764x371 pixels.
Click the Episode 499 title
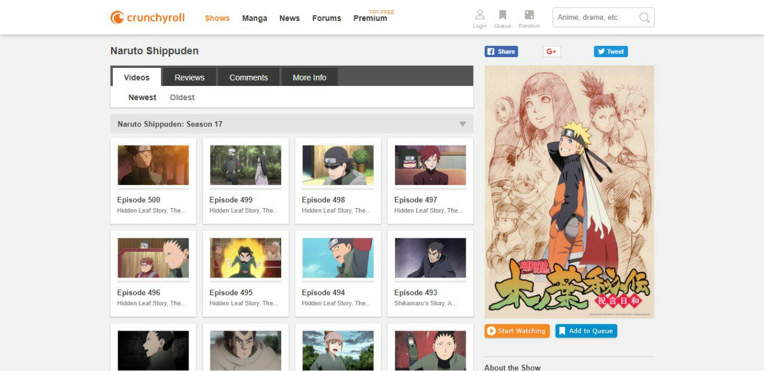pos(231,200)
